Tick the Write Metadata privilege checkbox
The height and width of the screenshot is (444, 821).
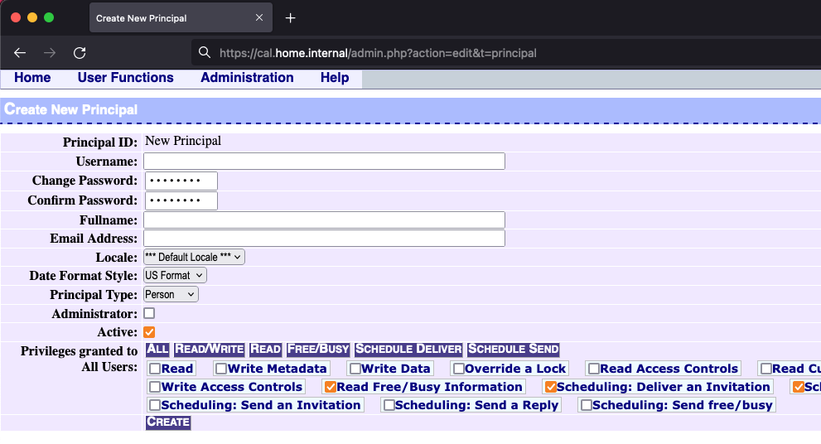[220, 369]
